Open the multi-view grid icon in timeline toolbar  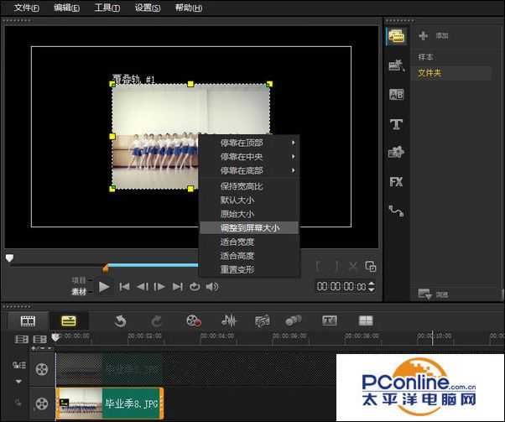(x=366, y=320)
